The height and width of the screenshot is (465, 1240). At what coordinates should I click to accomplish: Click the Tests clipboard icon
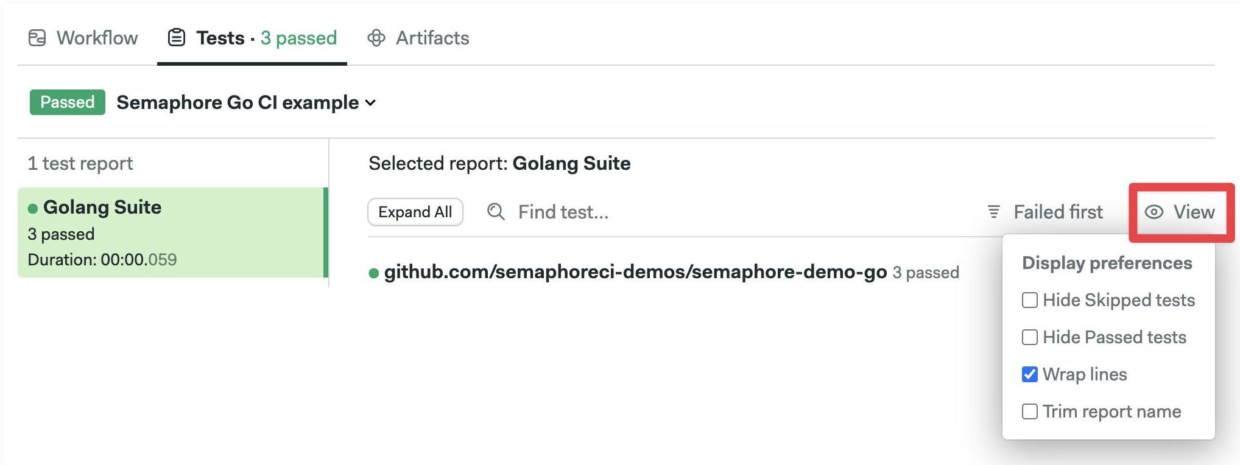pos(177,38)
